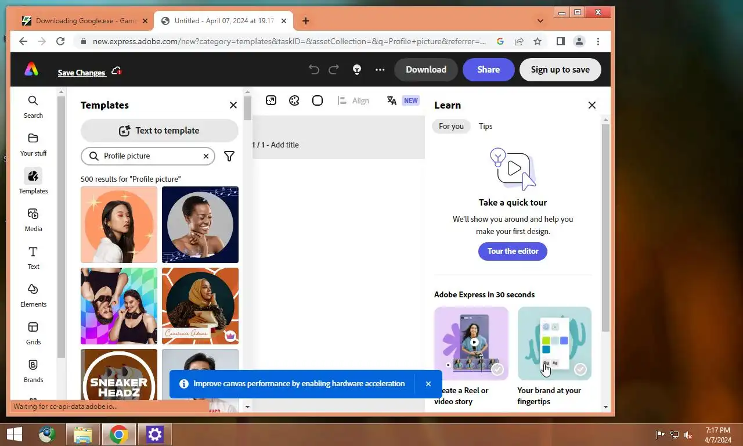Click the Share button
This screenshot has height=446, width=743.
click(489, 70)
